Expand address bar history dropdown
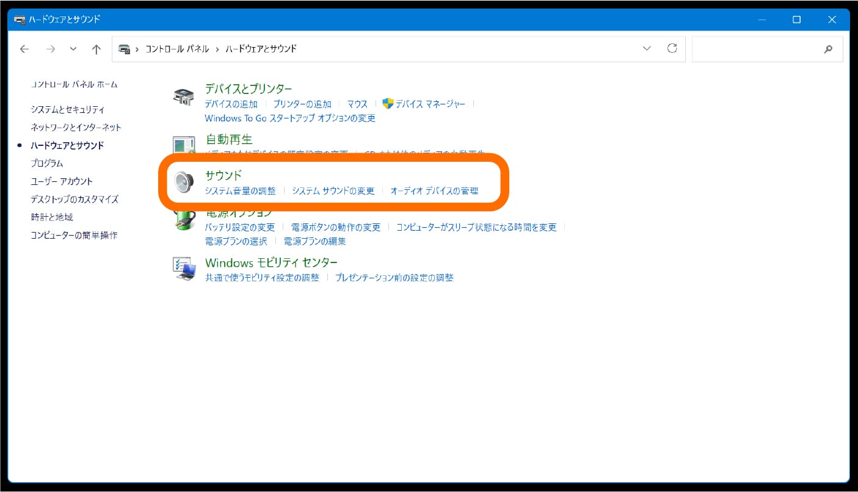This screenshot has width=858, height=492. click(x=647, y=49)
